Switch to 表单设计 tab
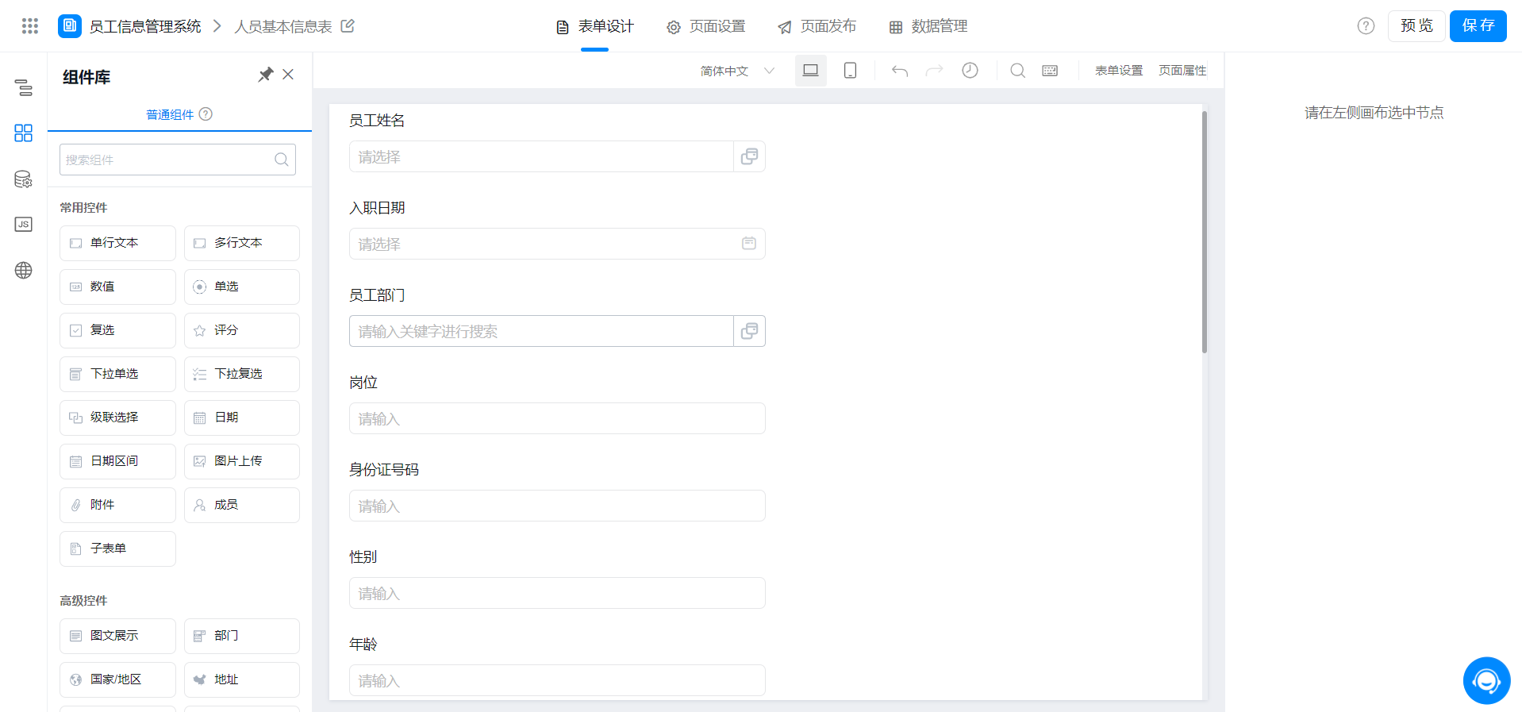This screenshot has height=712, width=1522. [595, 26]
